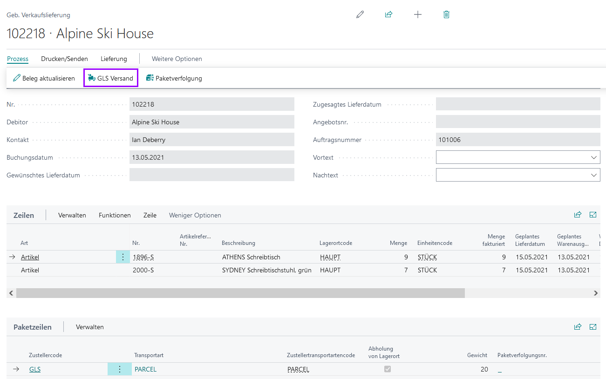Image resolution: width=606 pixels, height=379 pixels.
Task: Switch to the Prozess tab
Action: click(x=18, y=59)
